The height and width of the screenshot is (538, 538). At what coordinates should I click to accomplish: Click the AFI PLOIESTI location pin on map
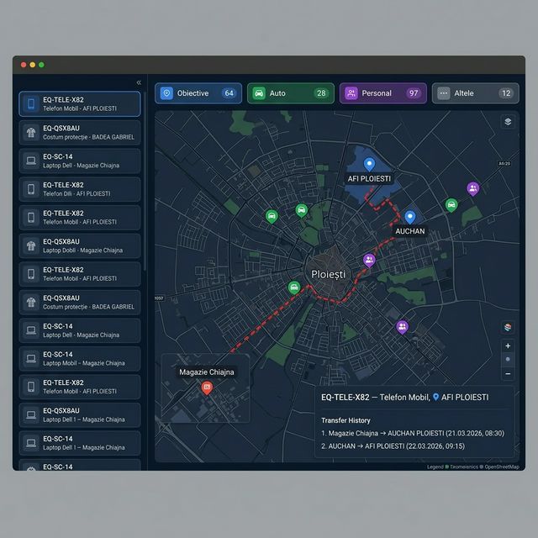(x=368, y=163)
